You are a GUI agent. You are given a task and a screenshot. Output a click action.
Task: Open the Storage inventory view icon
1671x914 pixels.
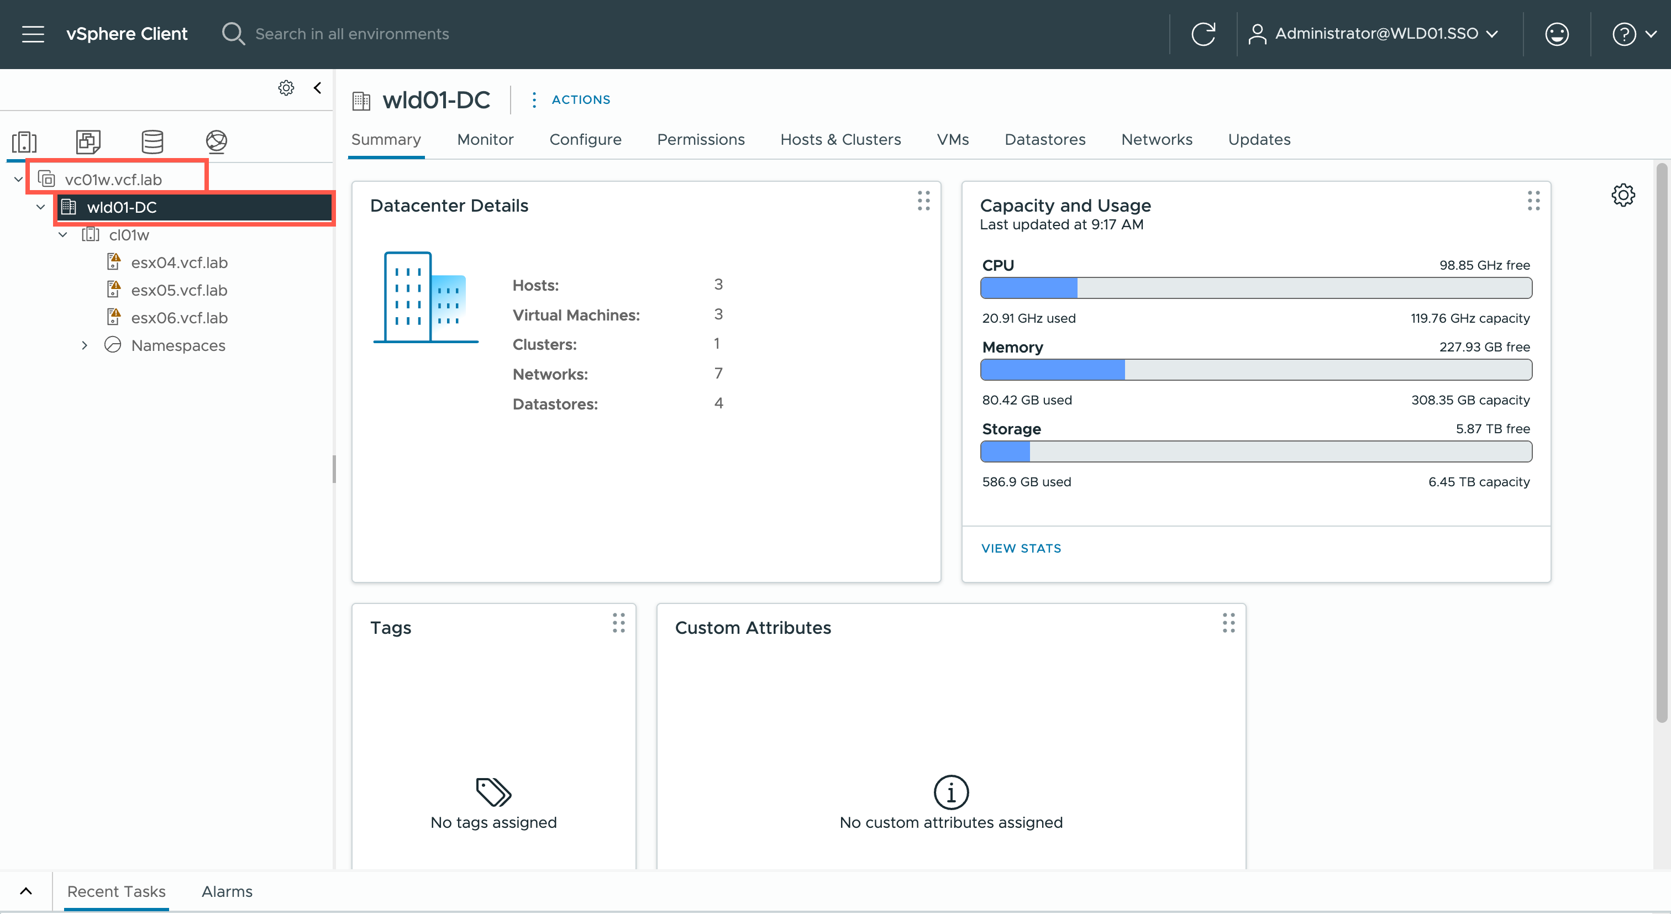click(x=153, y=141)
